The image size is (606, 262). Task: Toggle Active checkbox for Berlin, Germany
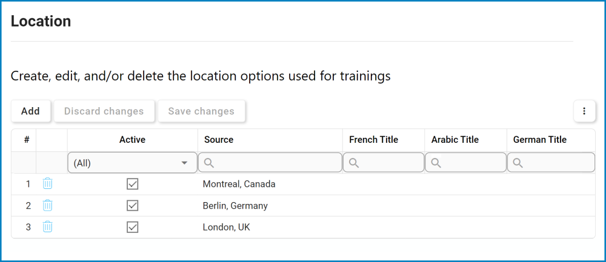tap(133, 206)
